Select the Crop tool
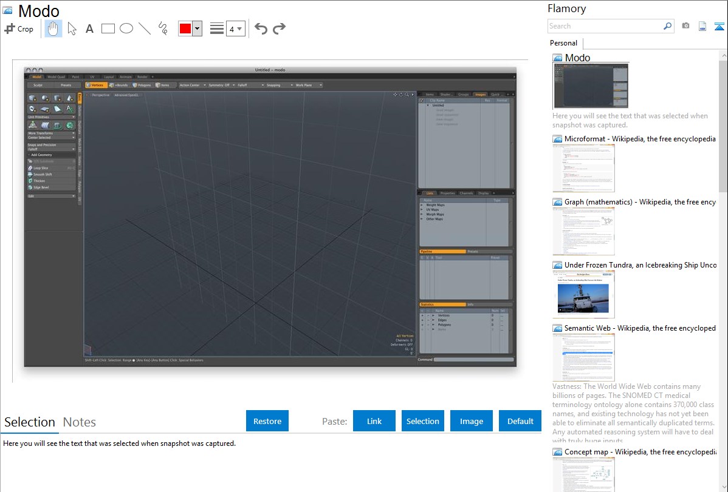 pos(19,29)
